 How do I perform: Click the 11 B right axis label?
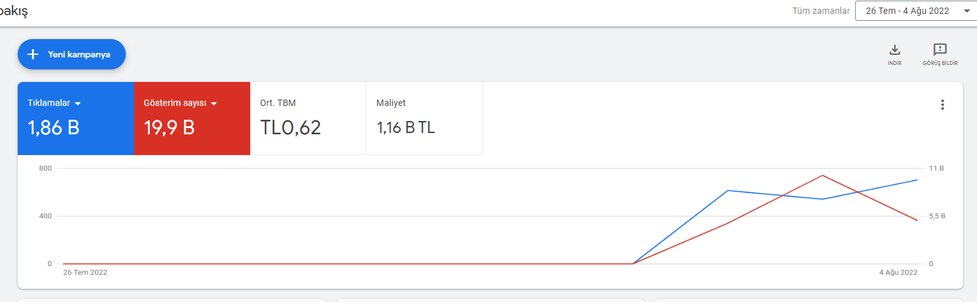pyautogui.click(x=937, y=168)
